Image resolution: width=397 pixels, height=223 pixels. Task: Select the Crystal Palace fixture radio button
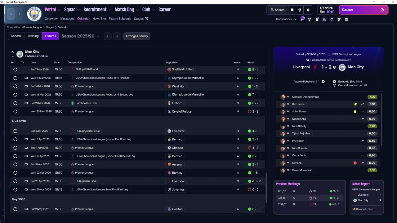coord(15,112)
